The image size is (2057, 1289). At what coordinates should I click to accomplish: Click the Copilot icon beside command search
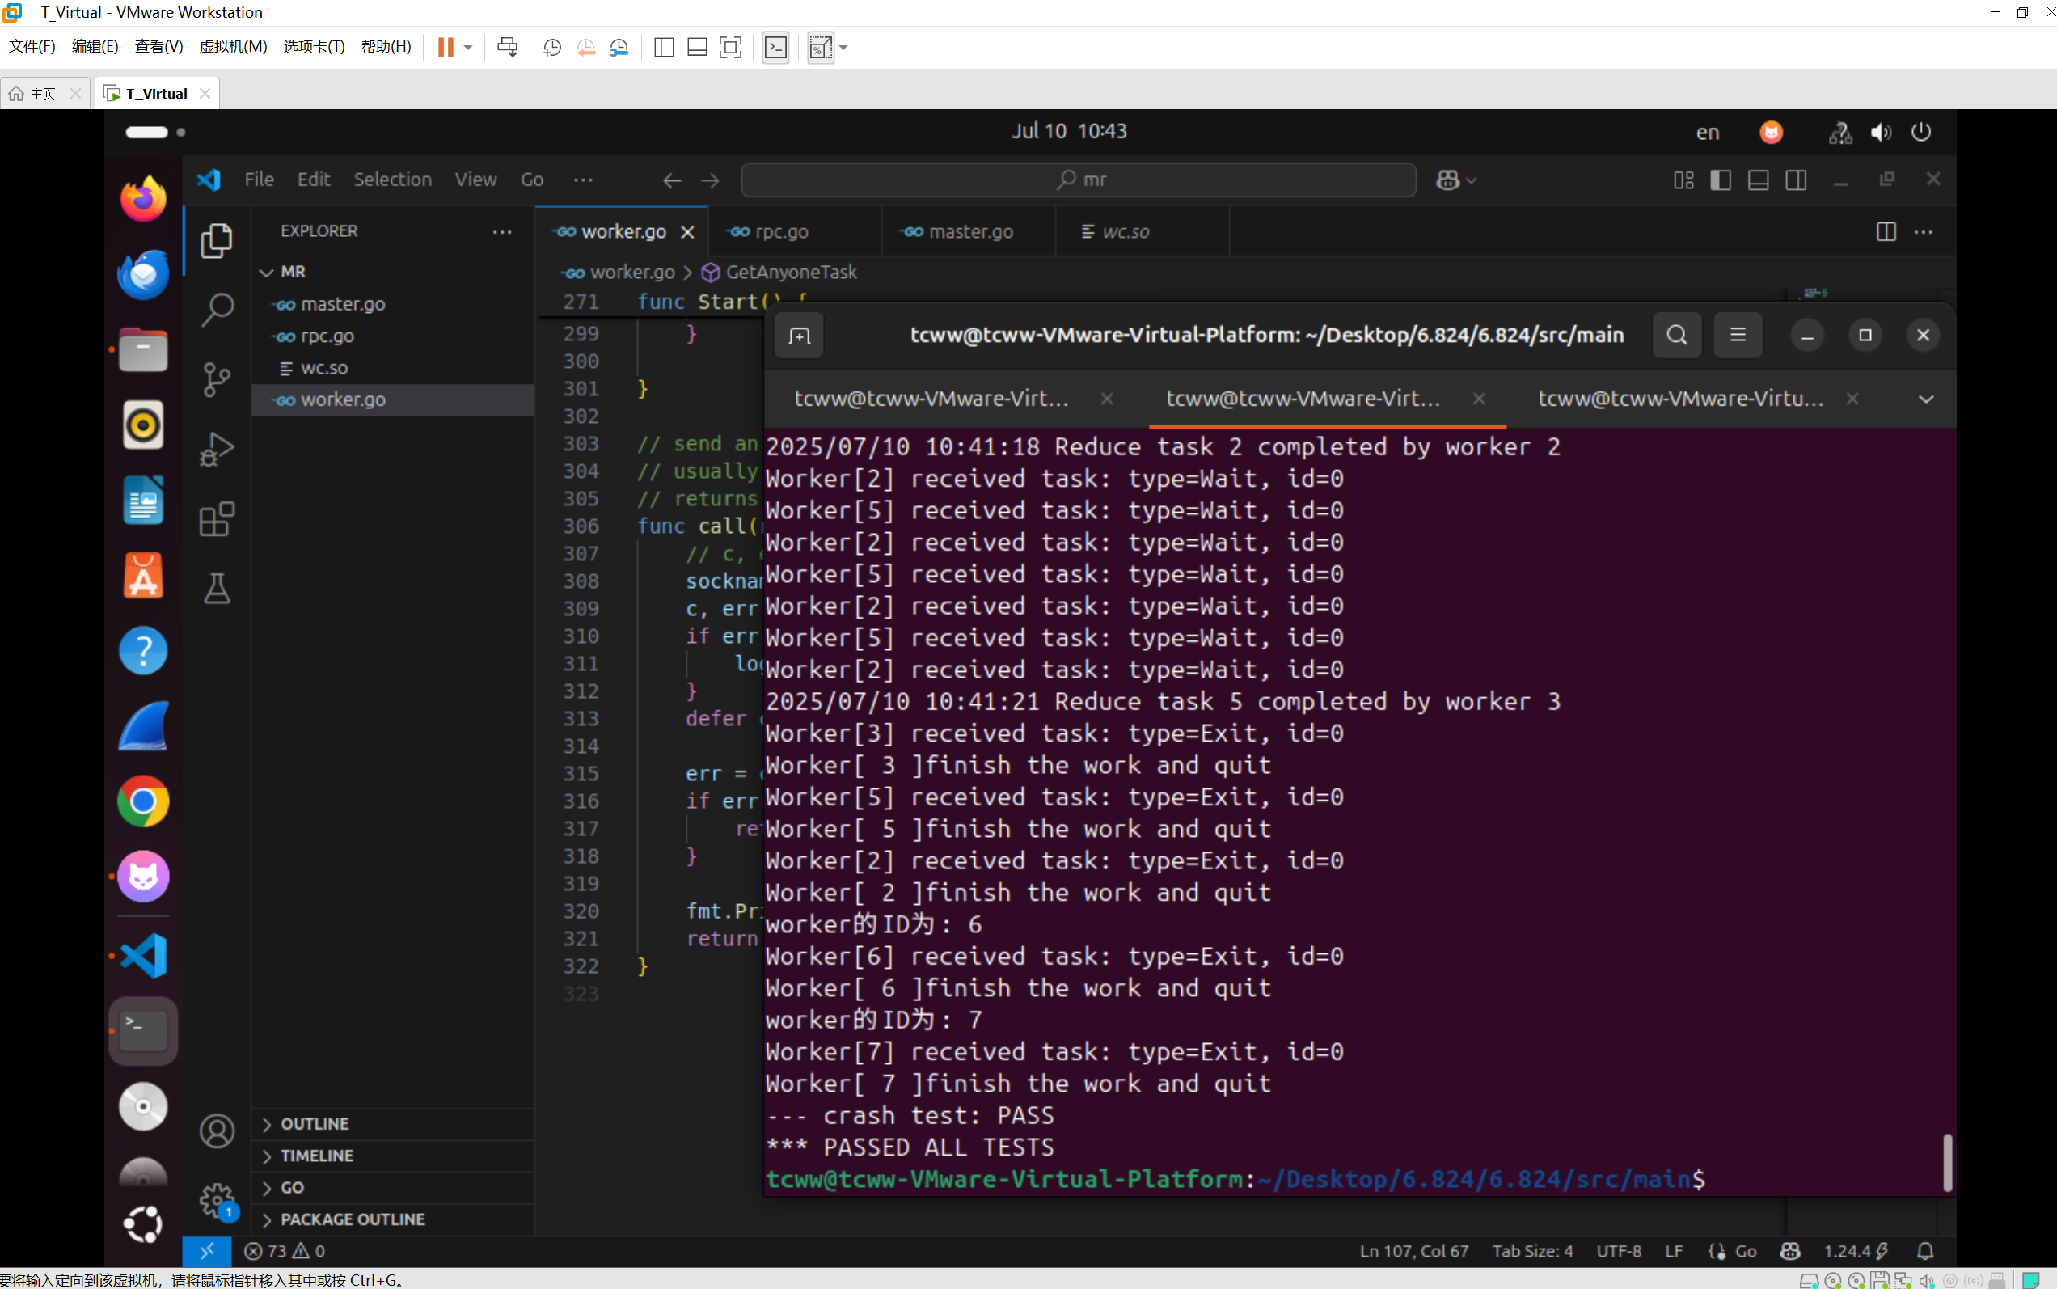tap(1447, 180)
